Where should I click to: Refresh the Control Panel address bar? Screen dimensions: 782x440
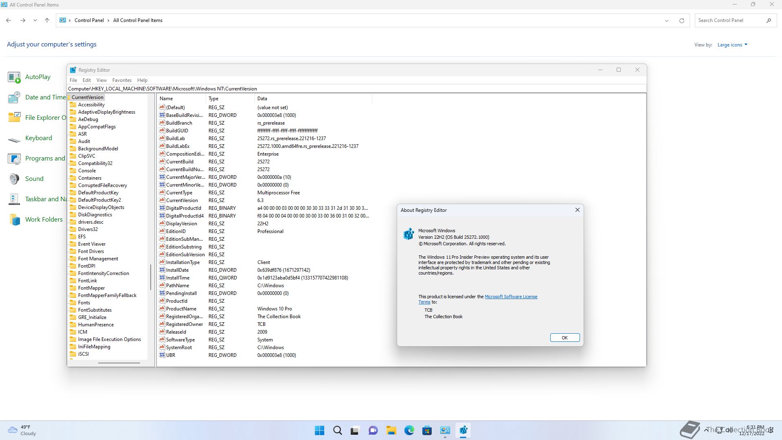click(x=681, y=20)
